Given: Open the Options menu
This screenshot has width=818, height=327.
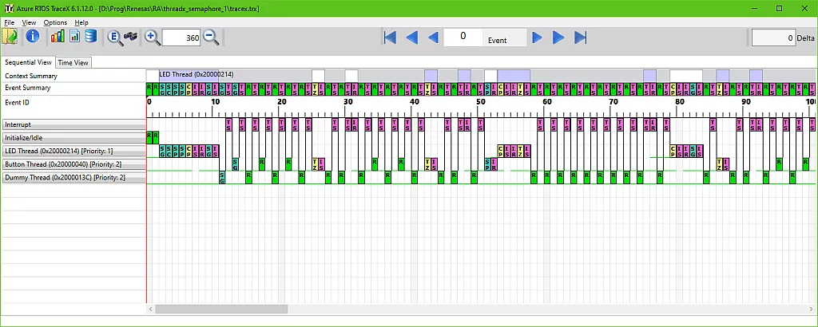Looking at the screenshot, I should coord(55,22).
